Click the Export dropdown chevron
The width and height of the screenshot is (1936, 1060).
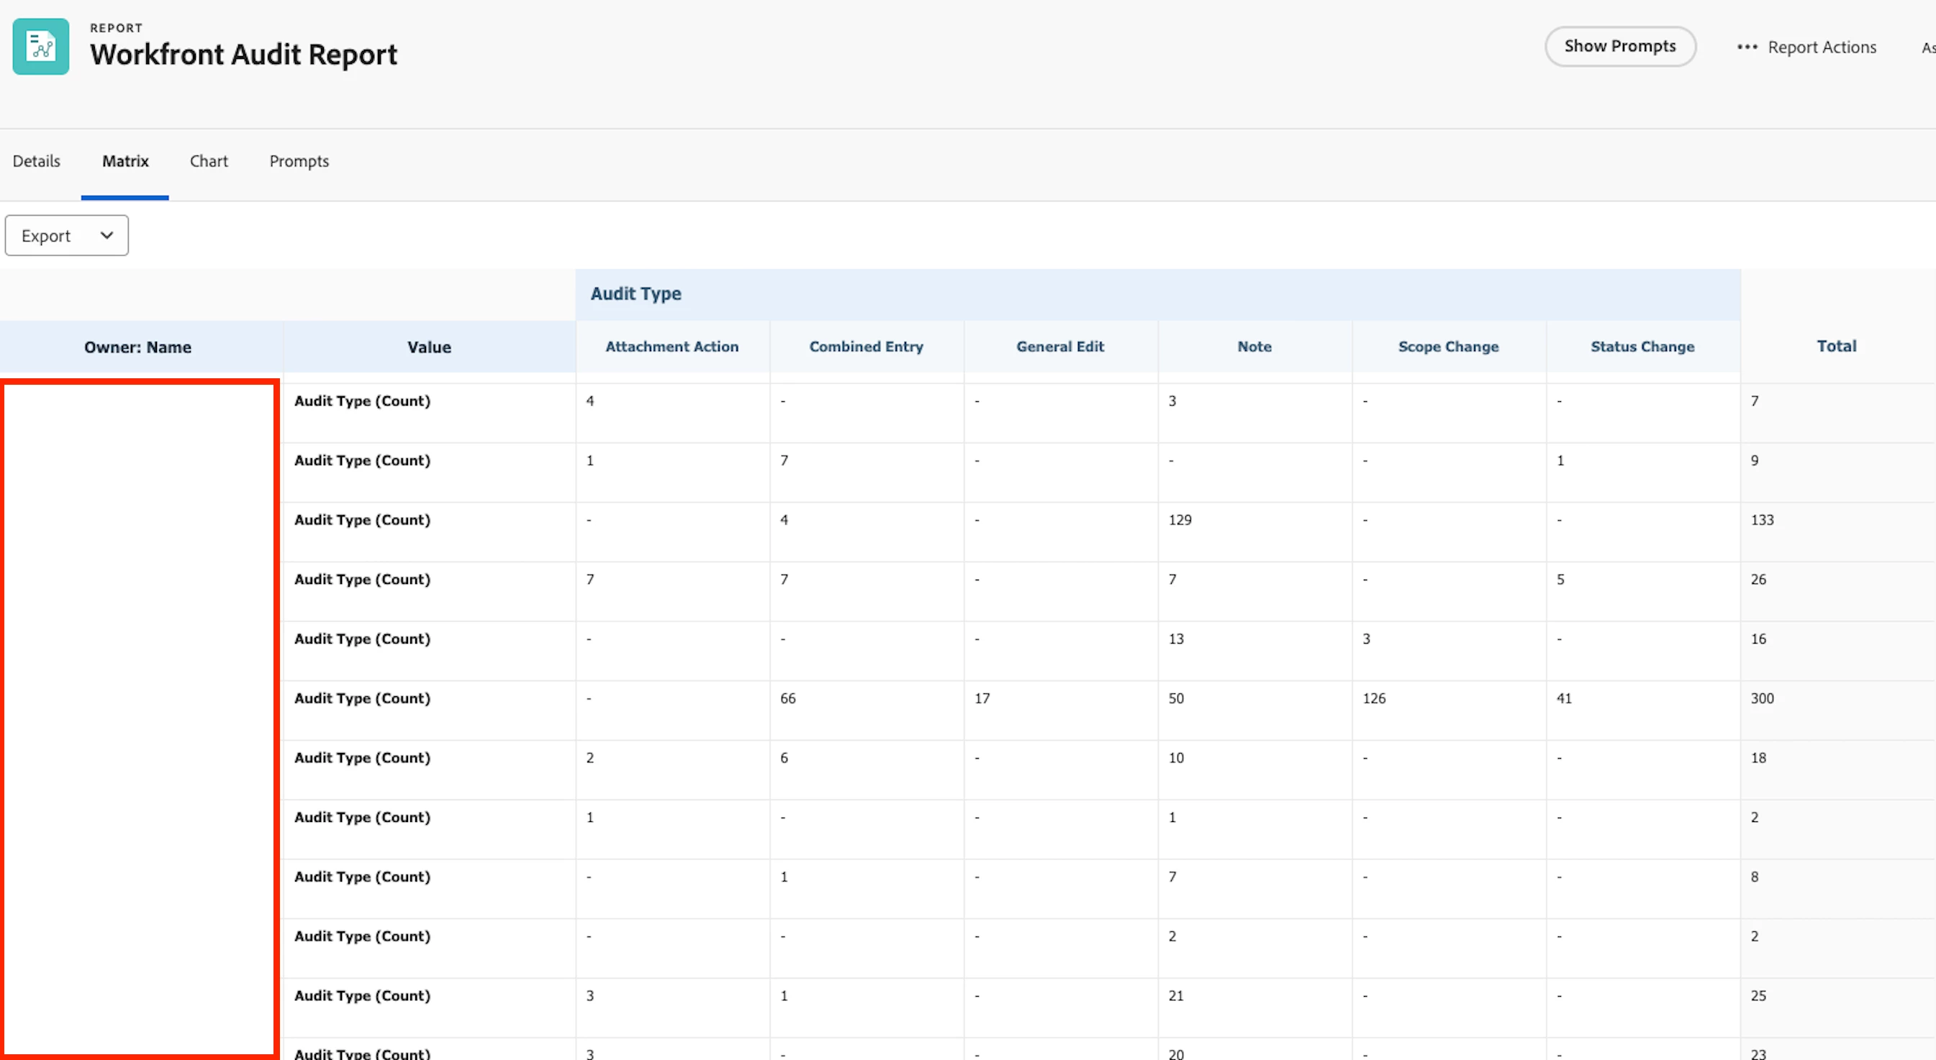point(107,236)
